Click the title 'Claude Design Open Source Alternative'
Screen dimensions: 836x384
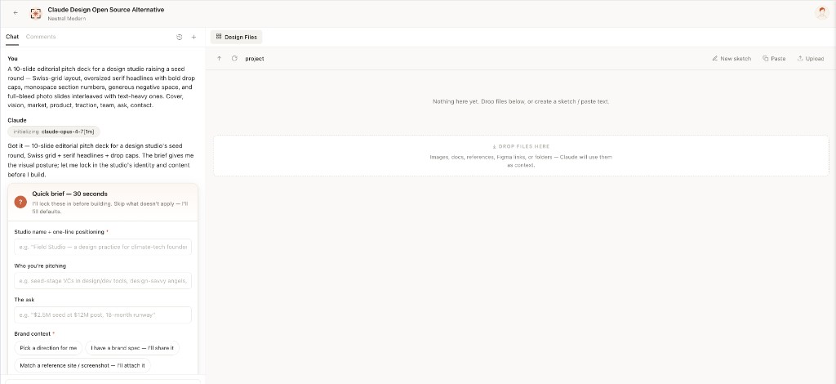(106, 10)
